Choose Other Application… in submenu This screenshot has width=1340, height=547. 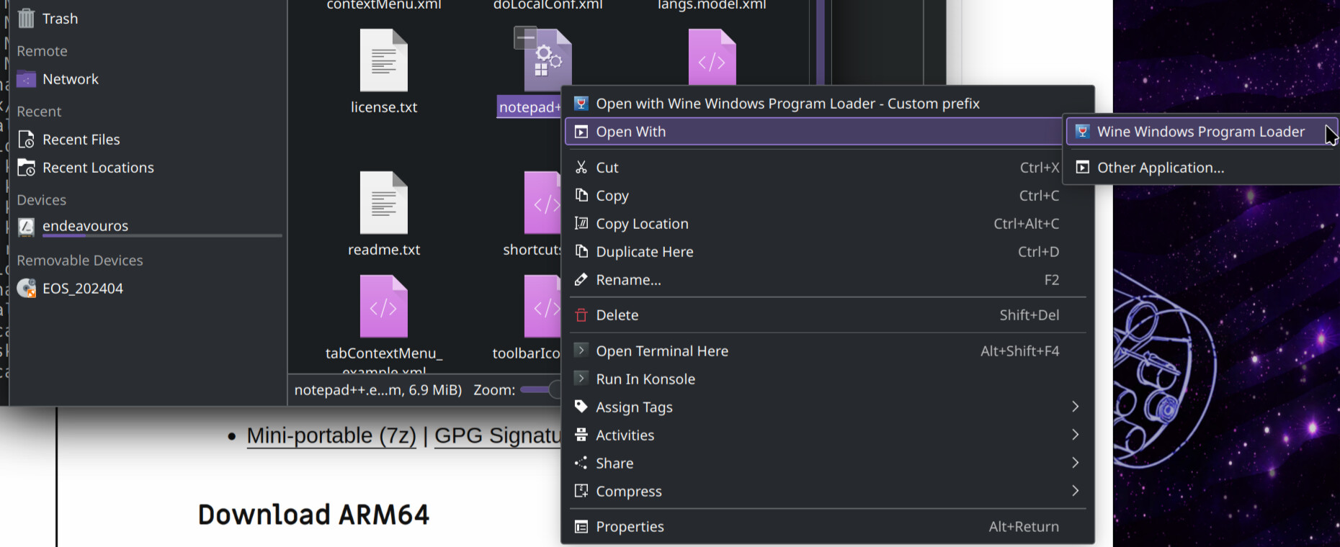pyautogui.click(x=1202, y=168)
